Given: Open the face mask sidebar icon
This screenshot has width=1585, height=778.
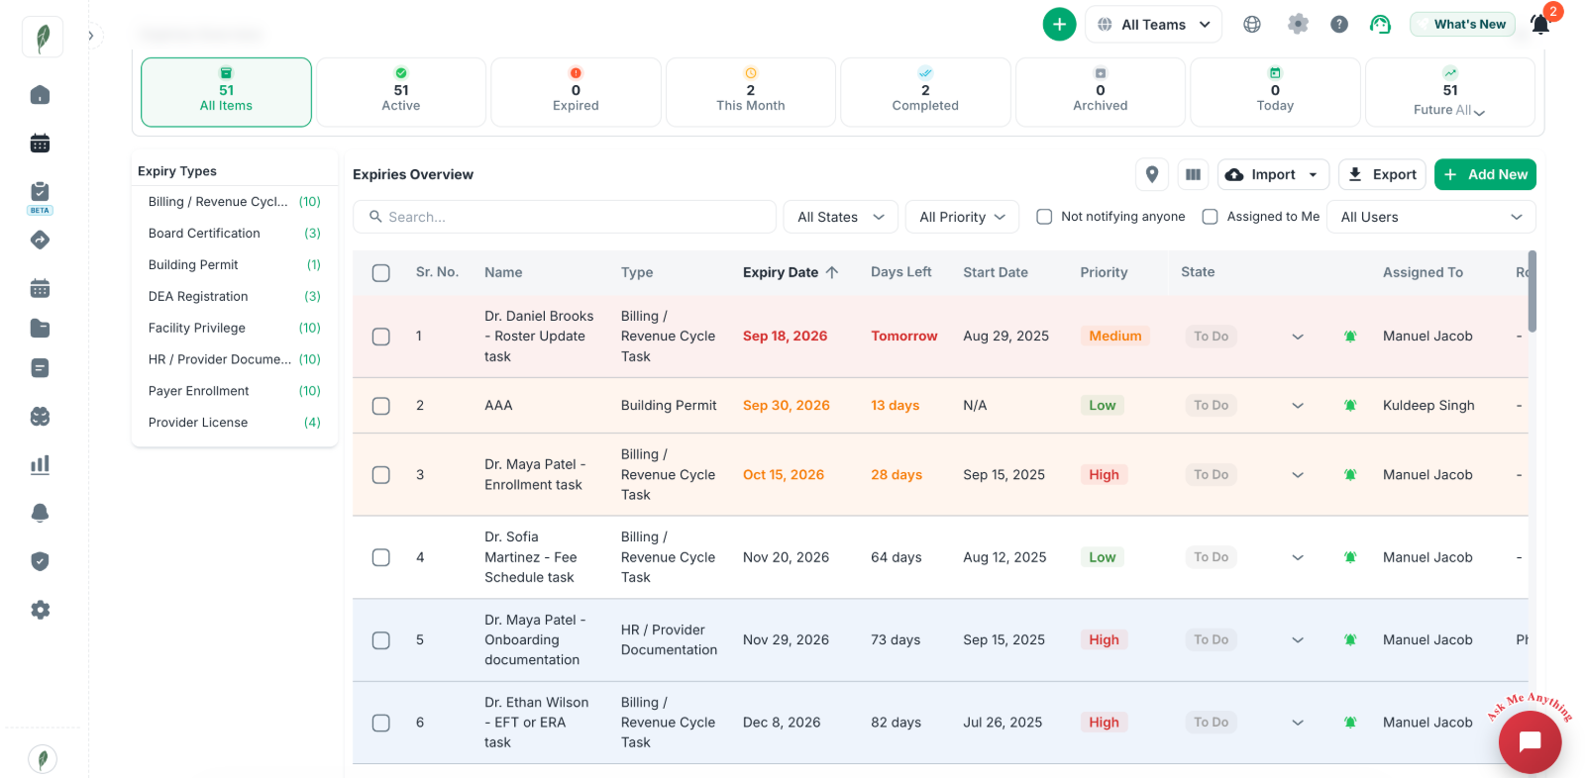Looking at the screenshot, I should click(40, 417).
